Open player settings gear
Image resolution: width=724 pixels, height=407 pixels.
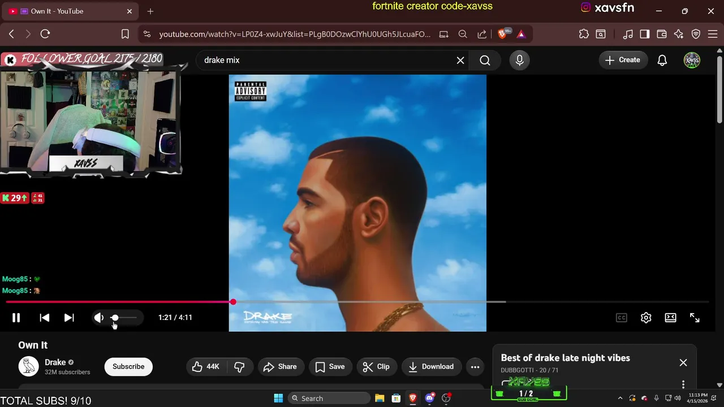point(646,318)
